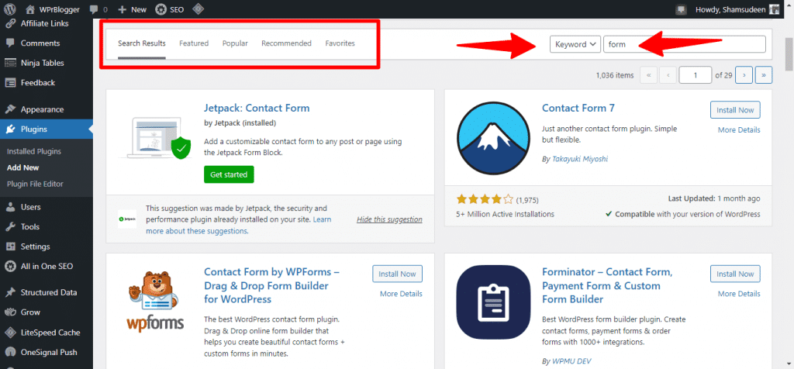
Task: Click the Tools wrench icon
Action: (x=9, y=227)
